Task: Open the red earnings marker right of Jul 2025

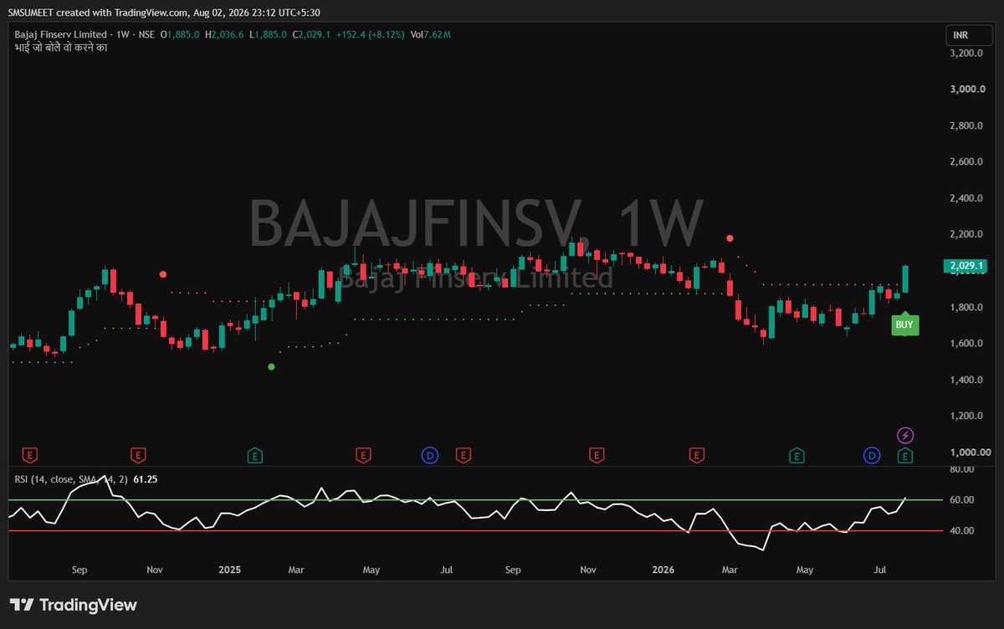Action: point(463,456)
